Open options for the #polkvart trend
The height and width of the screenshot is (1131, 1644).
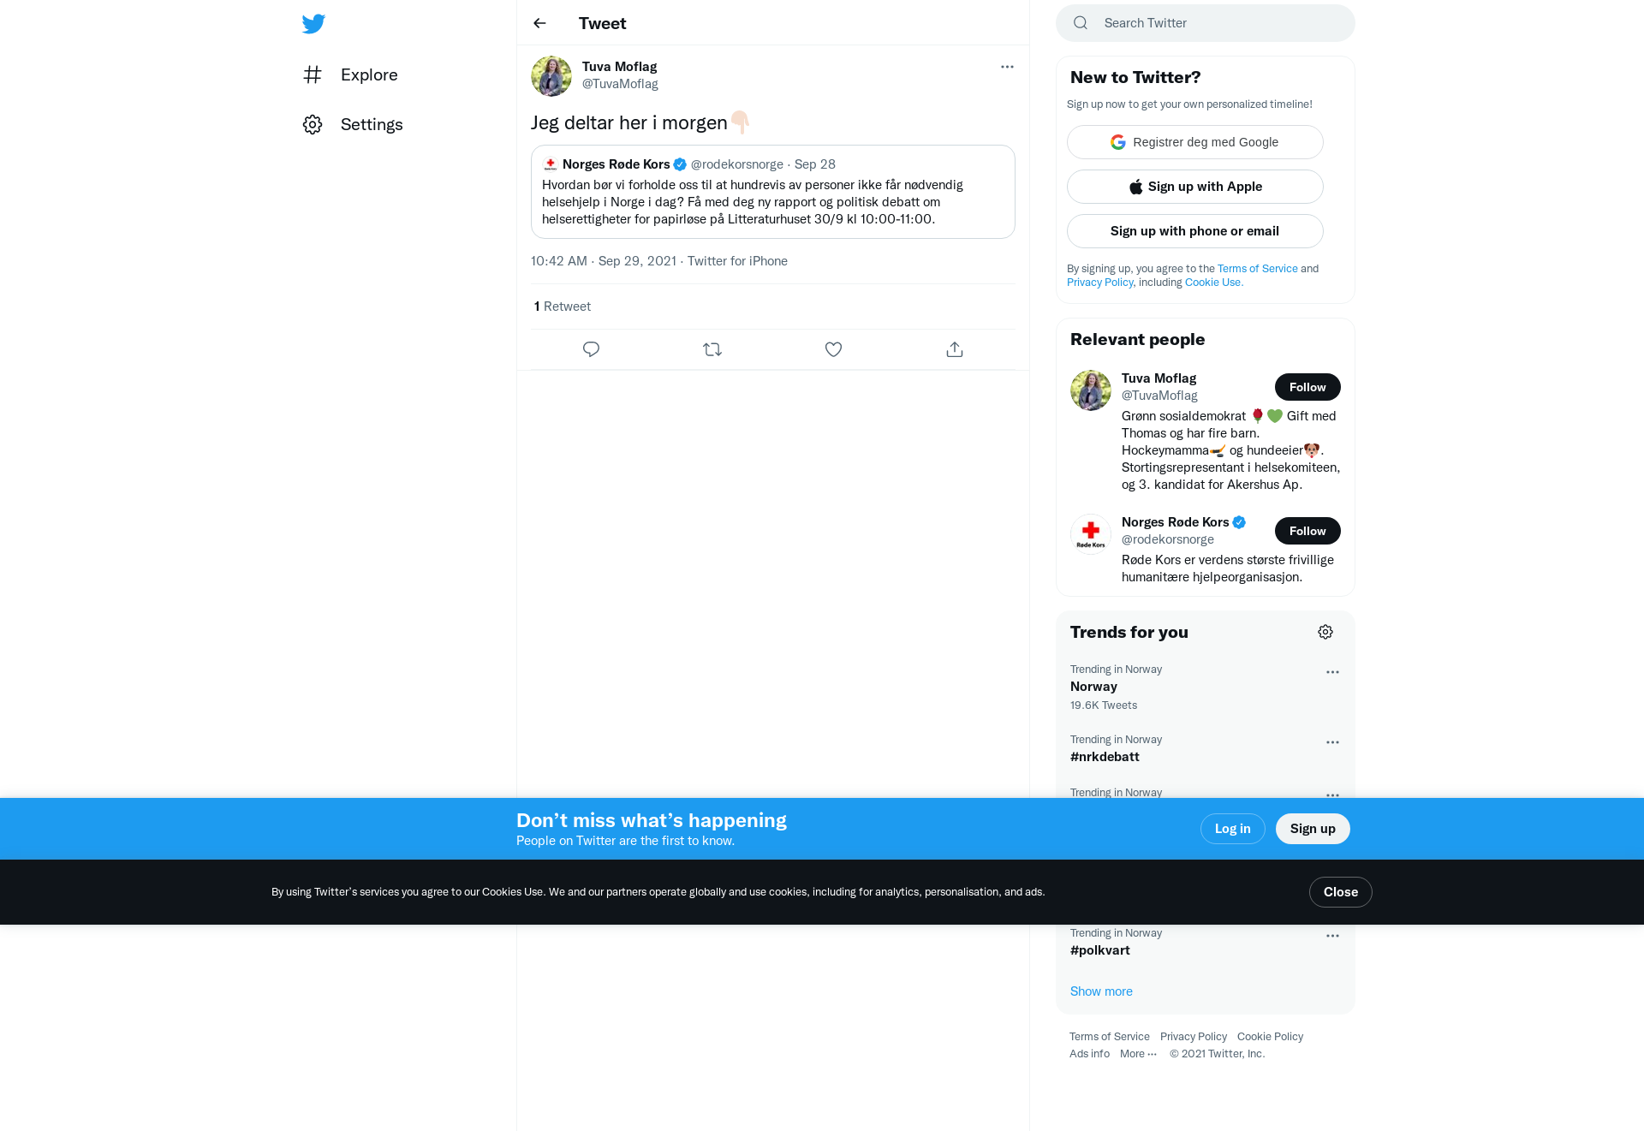click(1332, 936)
